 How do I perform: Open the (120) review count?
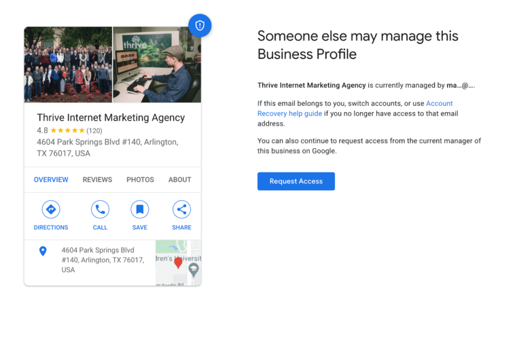click(94, 130)
